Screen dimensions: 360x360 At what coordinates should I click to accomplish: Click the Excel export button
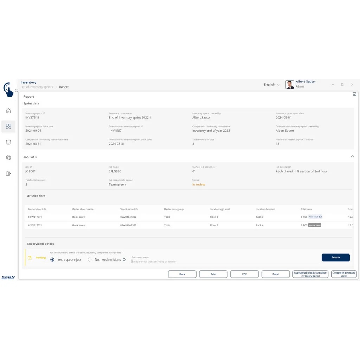(x=275, y=274)
